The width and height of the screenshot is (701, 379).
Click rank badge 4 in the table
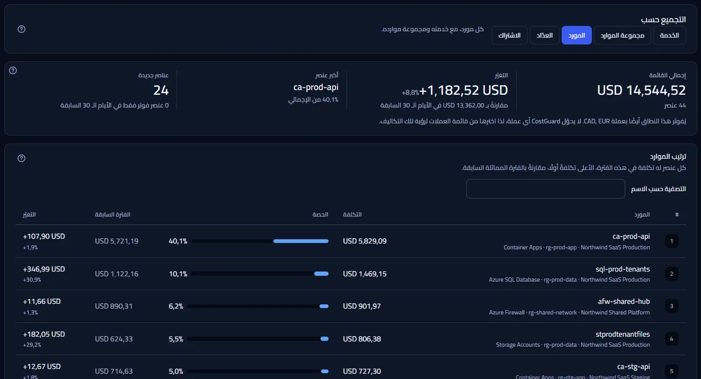pyautogui.click(x=671, y=339)
